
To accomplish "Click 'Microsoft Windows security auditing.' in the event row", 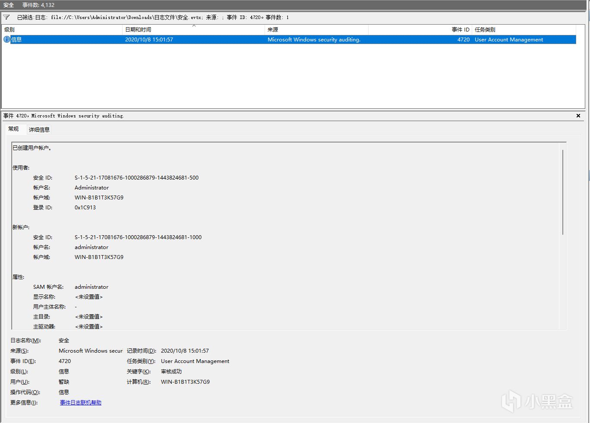I will point(314,40).
